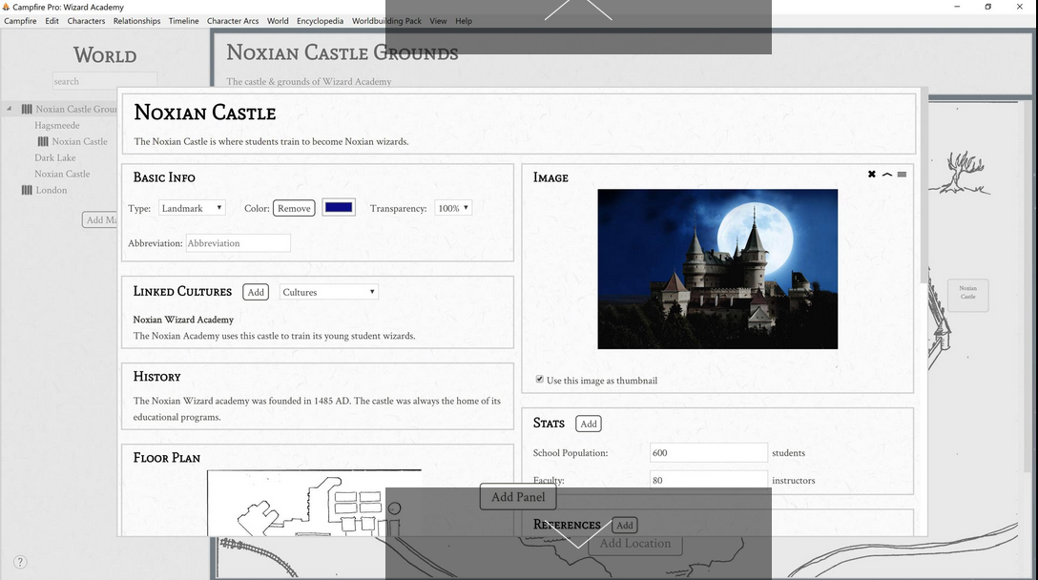Click the Add Panel button
This screenshot has width=1038, height=580.
517,497
